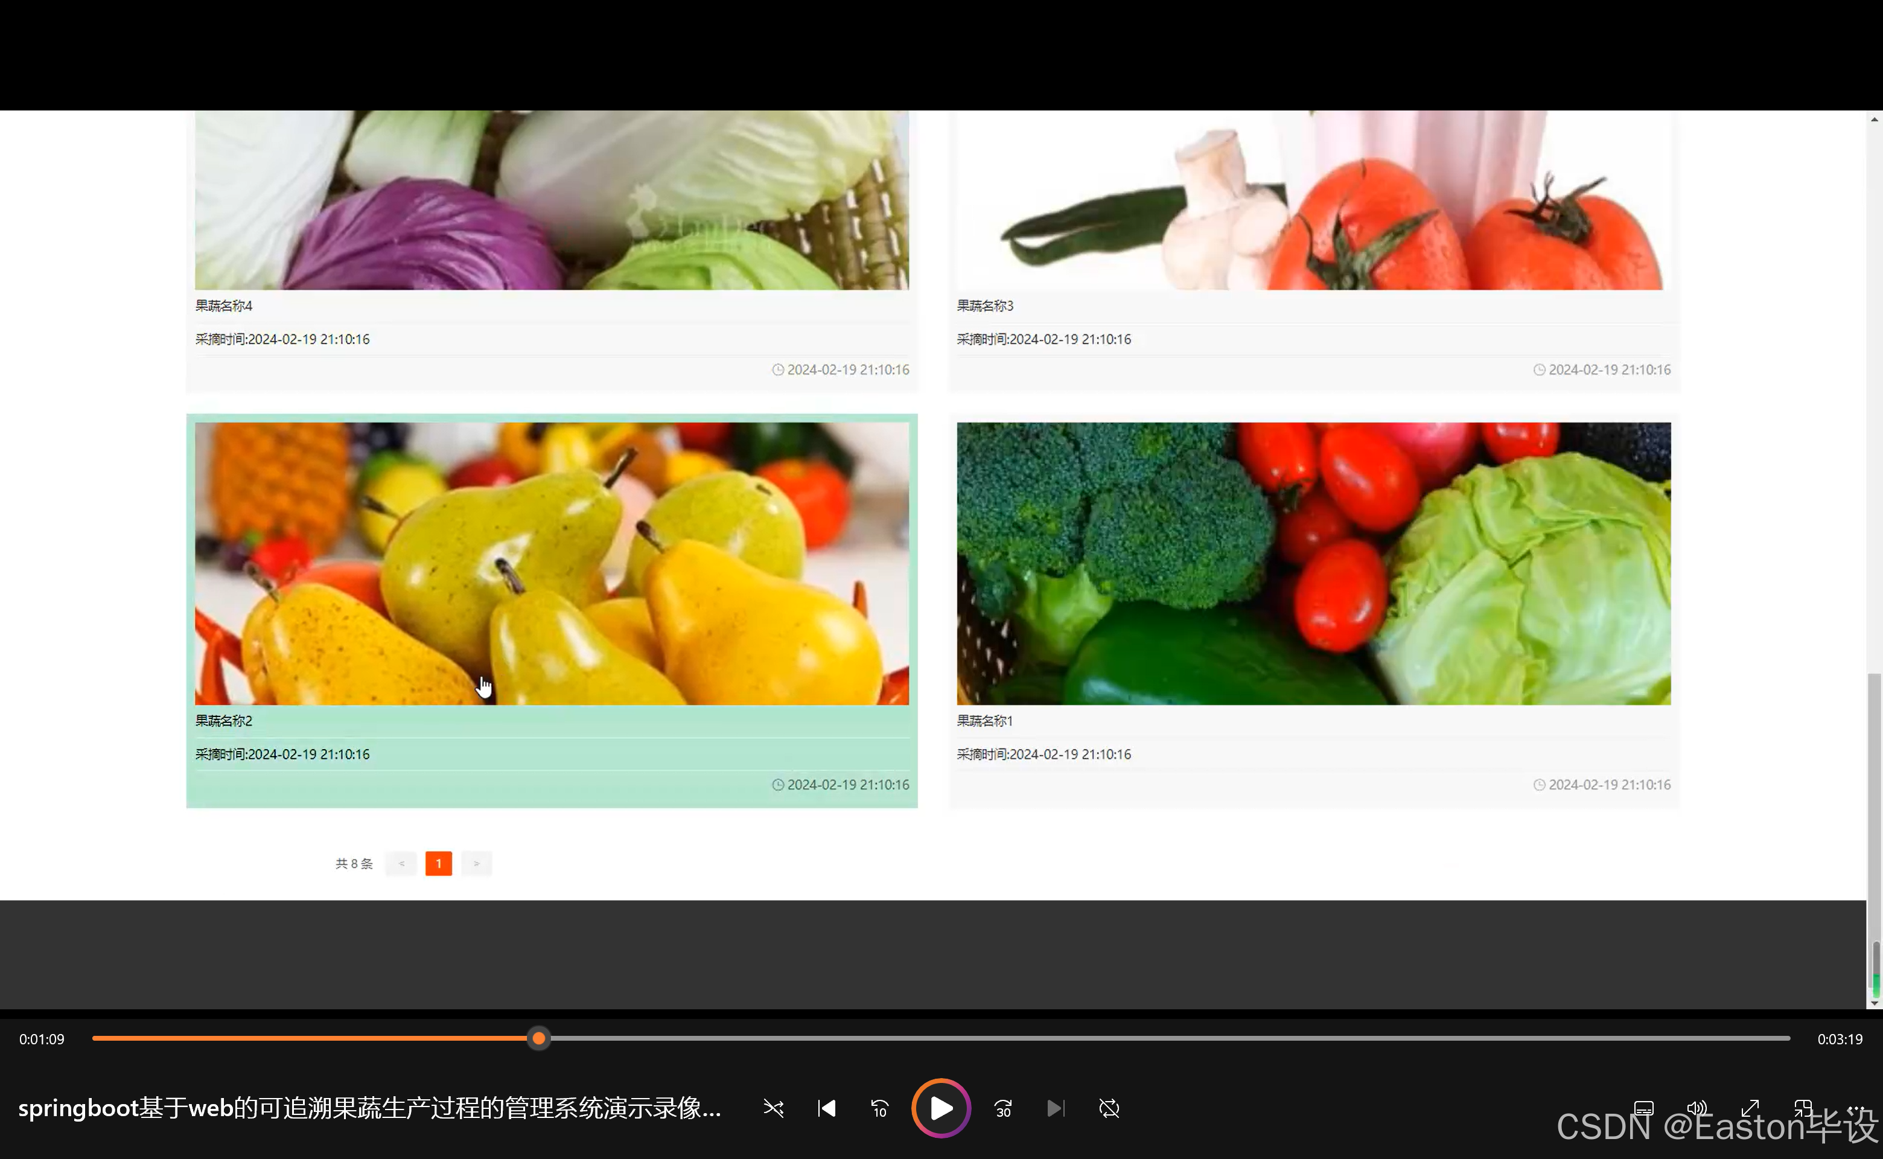Click the next page arrow
This screenshot has height=1159, width=1883.
coord(476,863)
